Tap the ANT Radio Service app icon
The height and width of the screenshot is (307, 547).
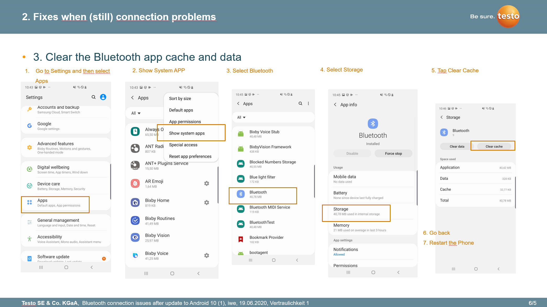click(135, 148)
